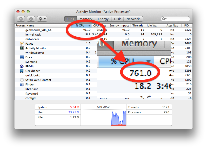Select the CPU tab
Viewport: 207px width, 149px height.
coord(71,19)
